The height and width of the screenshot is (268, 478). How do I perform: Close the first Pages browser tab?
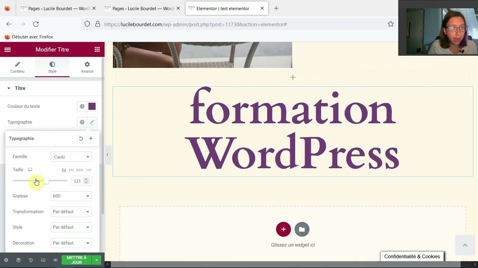(94, 8)
